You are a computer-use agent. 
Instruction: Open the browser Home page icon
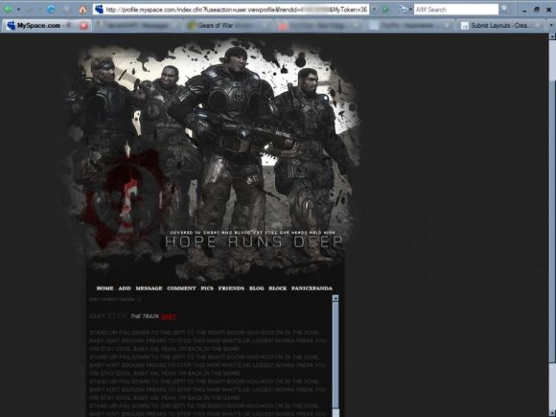(83, 10)
